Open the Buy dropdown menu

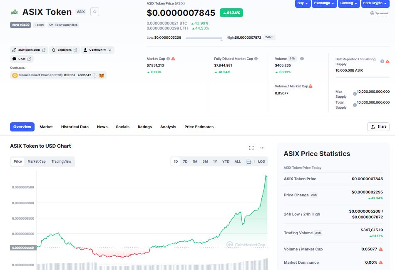click(x=303, y=3)
